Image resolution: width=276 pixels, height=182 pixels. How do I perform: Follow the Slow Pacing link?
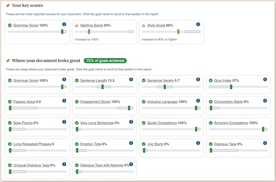(23, 123)
